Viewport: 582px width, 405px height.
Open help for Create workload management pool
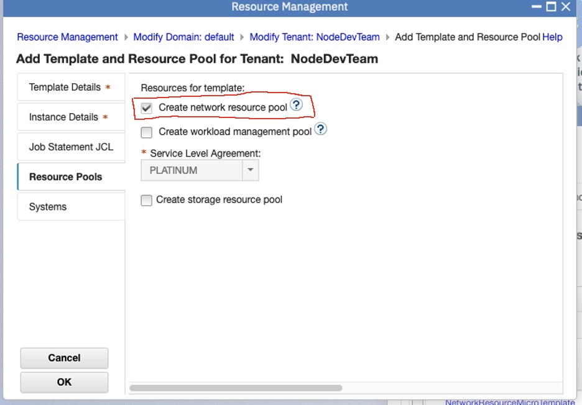click(320, 129)
